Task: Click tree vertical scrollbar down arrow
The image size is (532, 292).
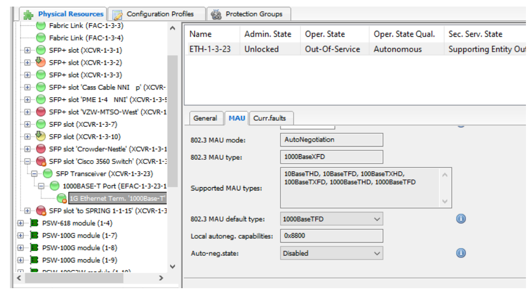Action: tap(172, 267)
